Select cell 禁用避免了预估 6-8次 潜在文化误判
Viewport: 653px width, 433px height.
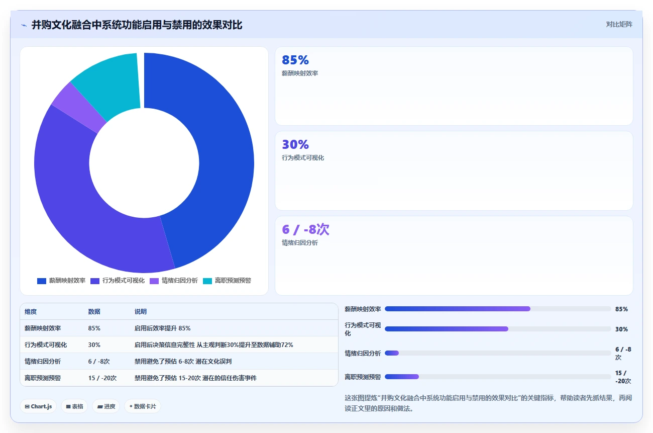(183, 362)
